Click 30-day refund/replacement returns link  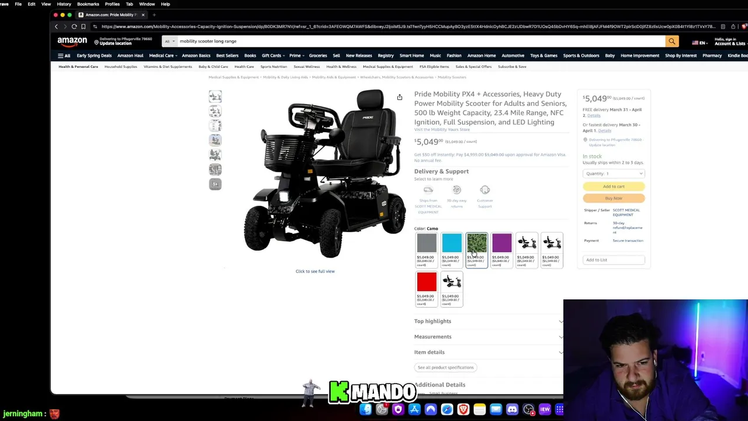(628, 227)
